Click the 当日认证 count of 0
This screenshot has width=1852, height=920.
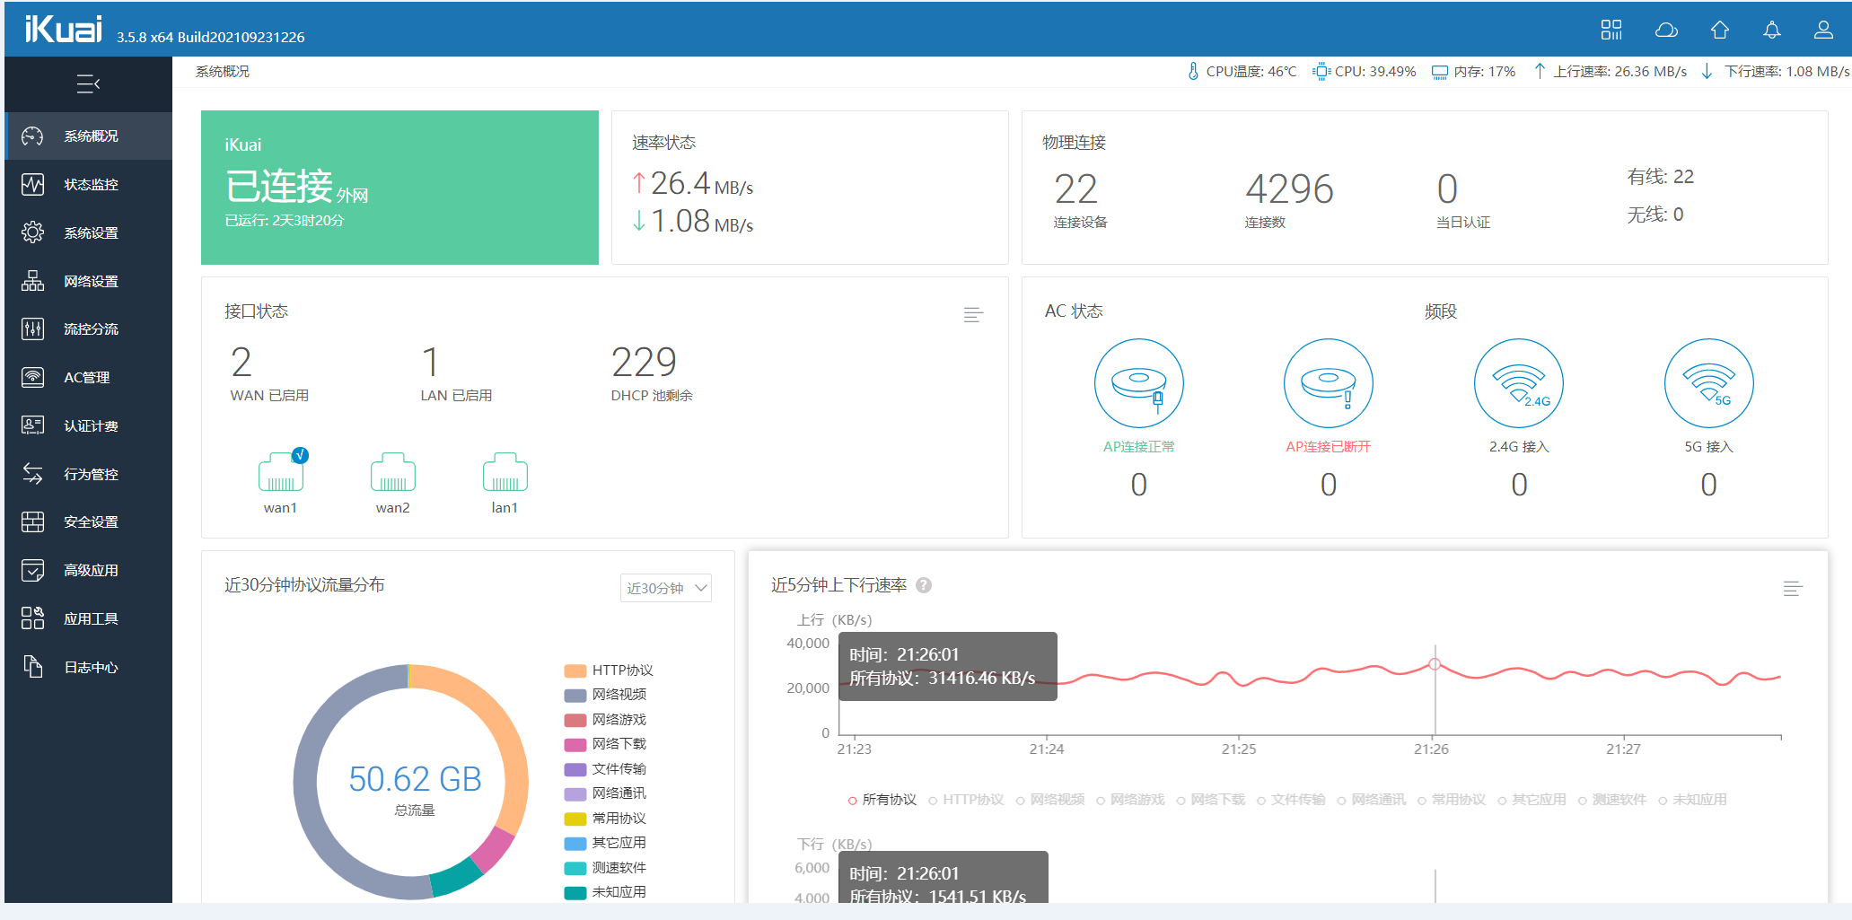tap(1447, 189)
